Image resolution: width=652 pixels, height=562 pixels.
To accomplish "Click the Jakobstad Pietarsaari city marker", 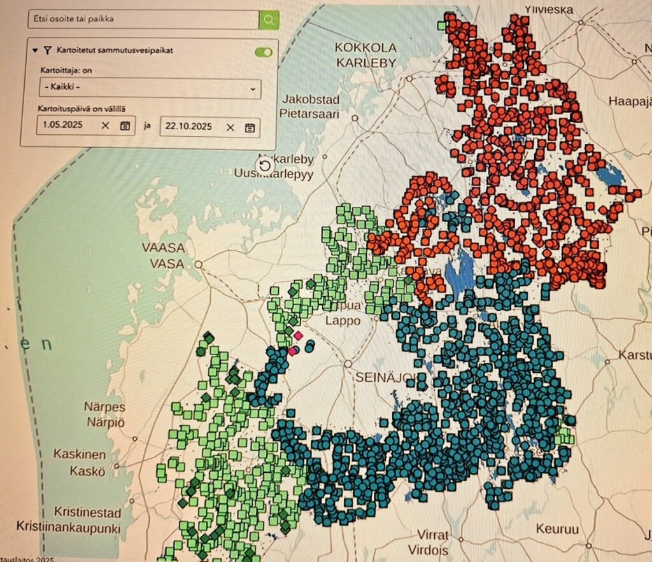I will coord(355,118).
